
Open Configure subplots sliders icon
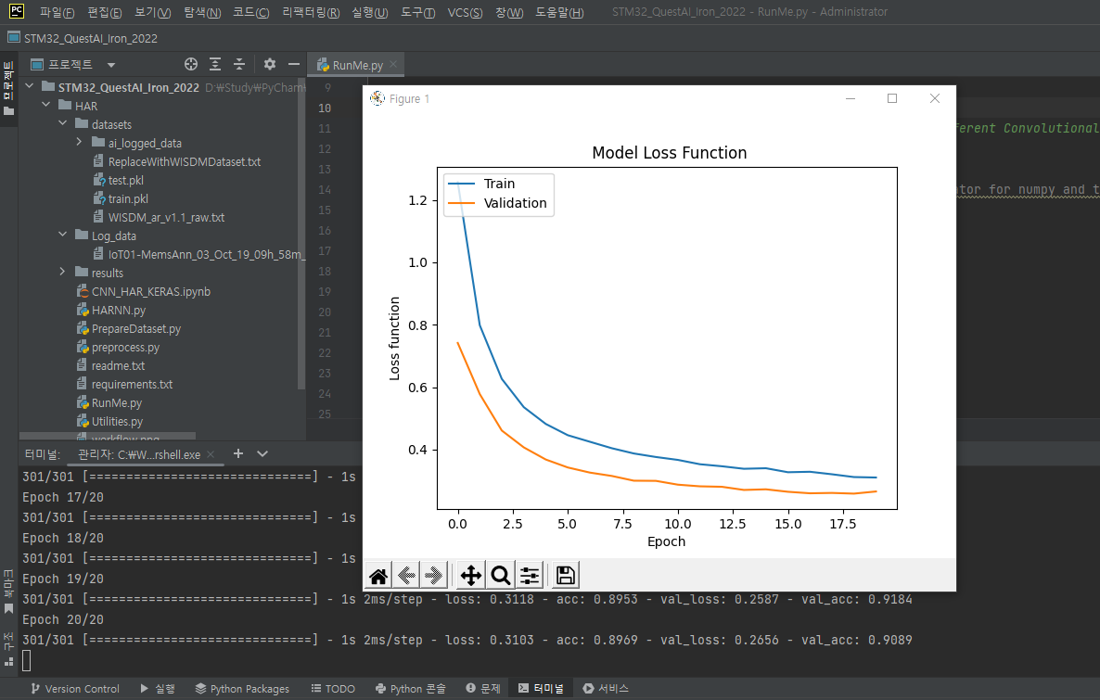coord(530,576)
